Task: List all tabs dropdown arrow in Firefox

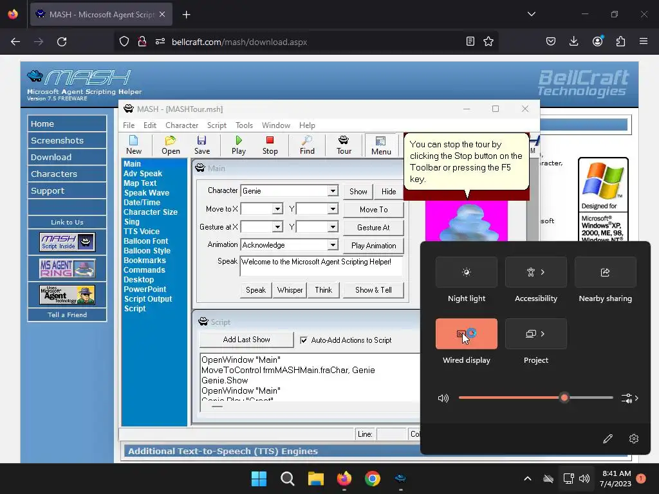Action: (531, 14)
